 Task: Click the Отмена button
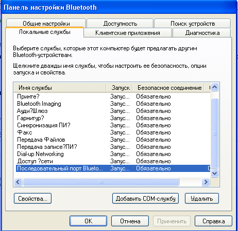(130, 221)
